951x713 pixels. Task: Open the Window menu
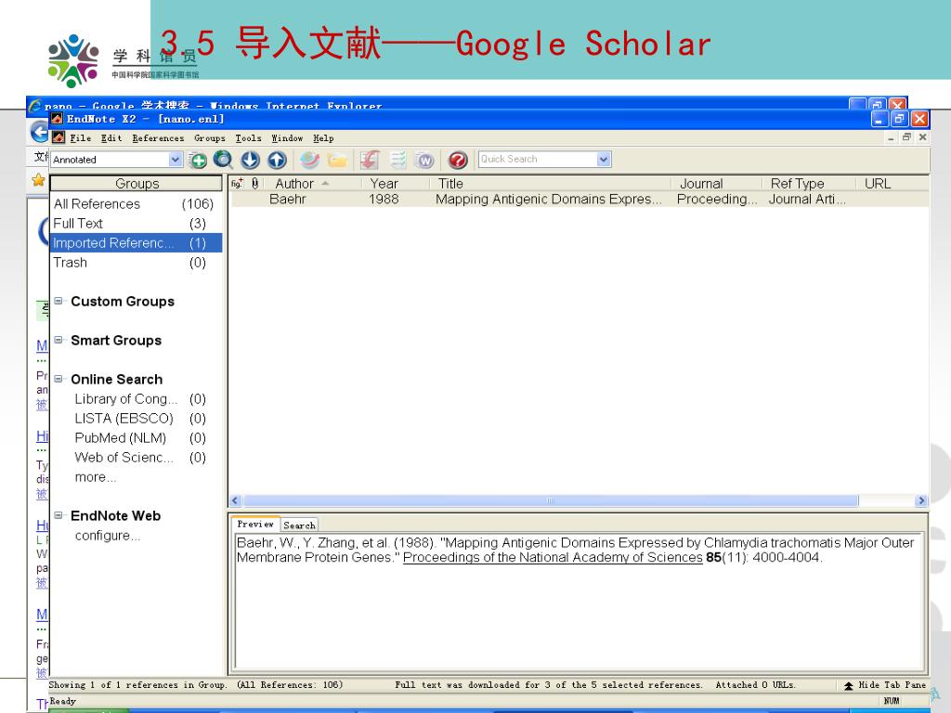[x=287, y=138]
